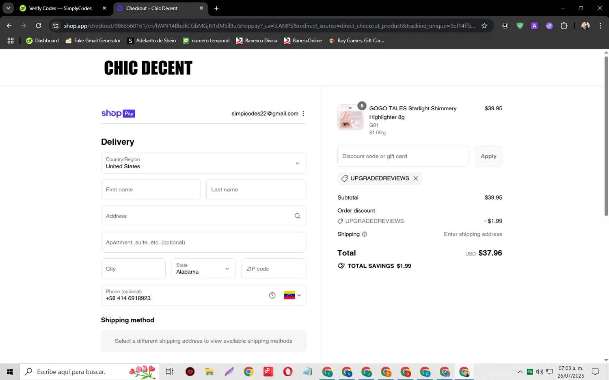The image size is (609, 380).
Task: Open File Explorer from the taskbar
Action: coord(209,371)
